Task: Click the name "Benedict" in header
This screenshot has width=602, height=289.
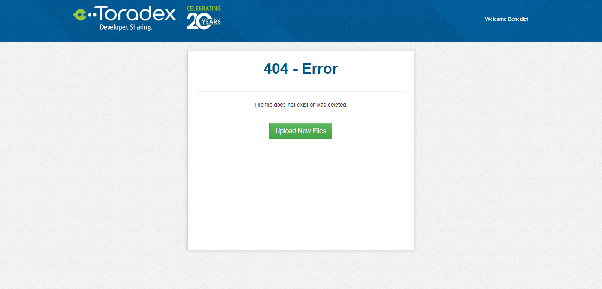Action: 517,19
